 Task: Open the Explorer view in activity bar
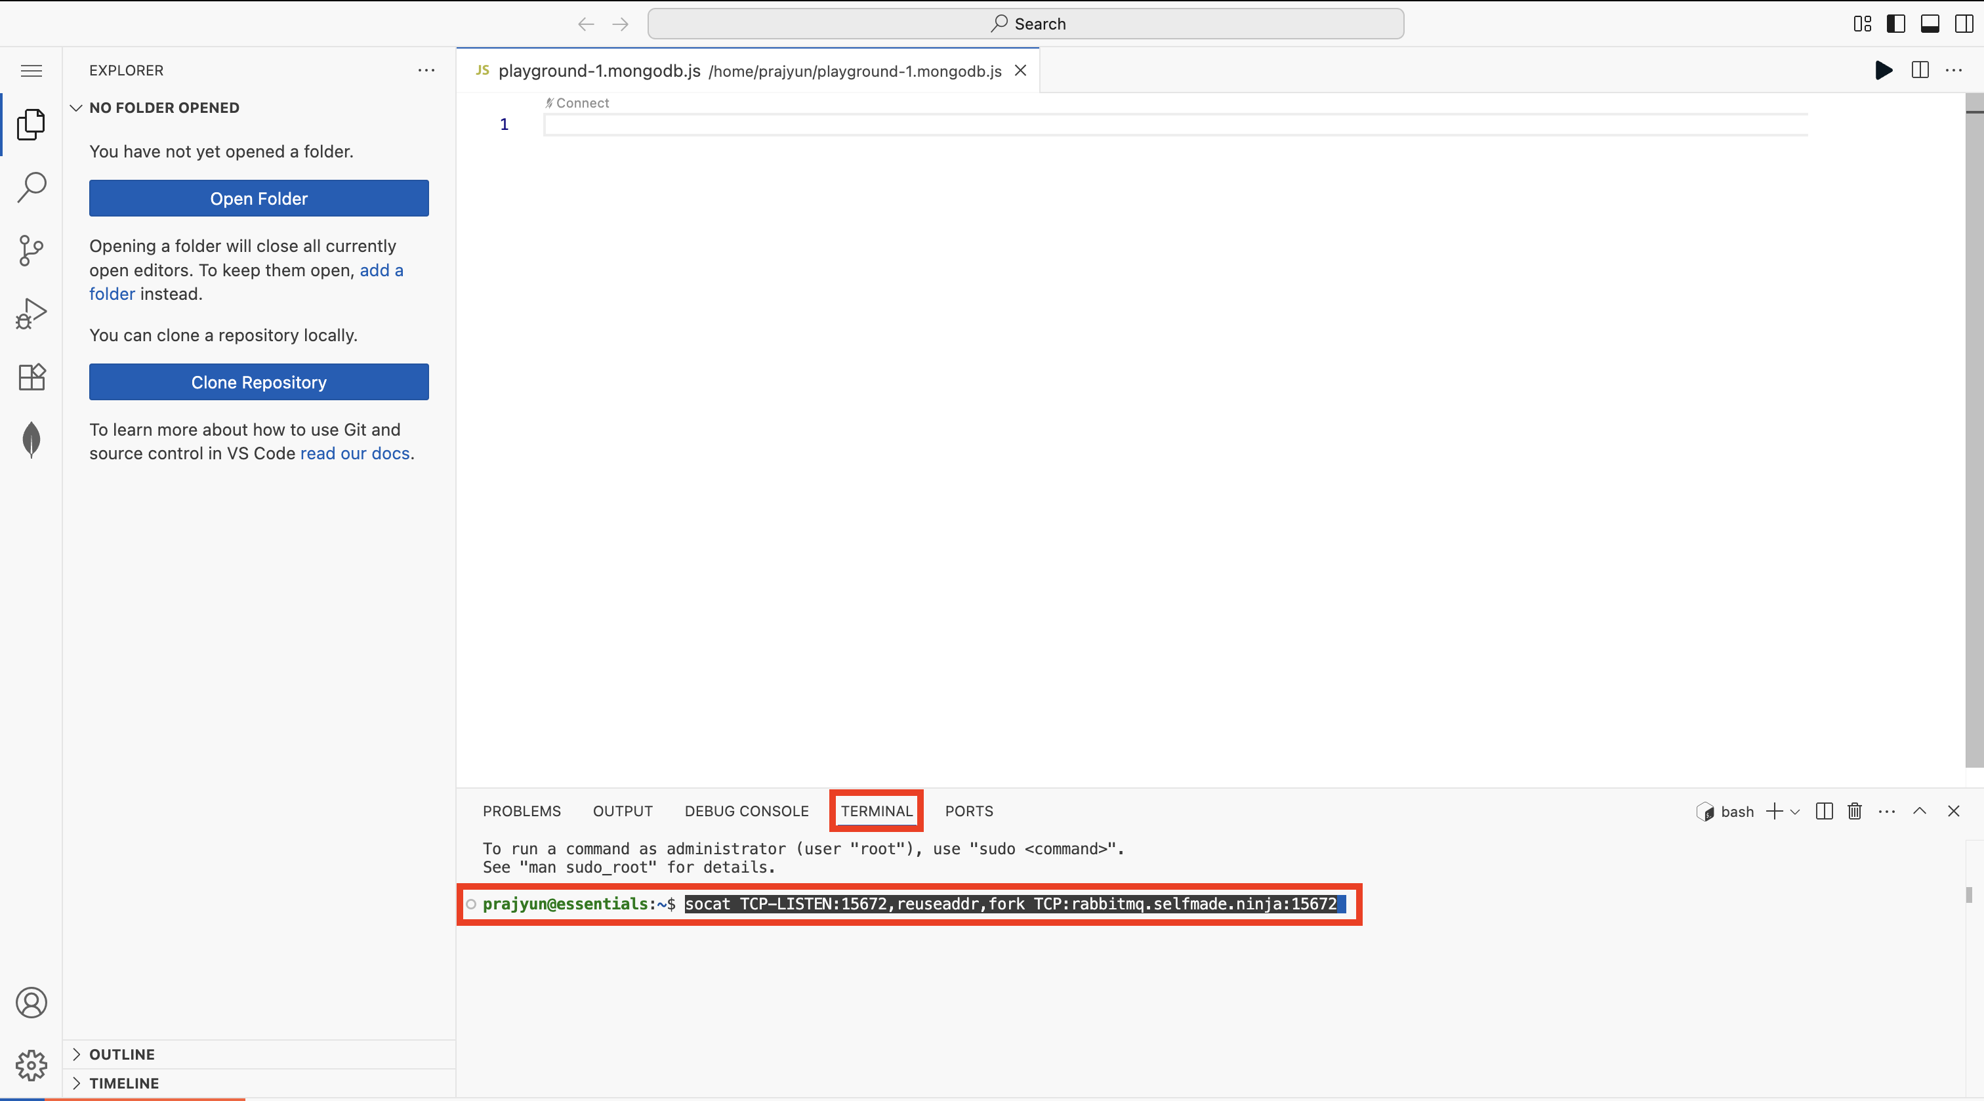[31, 125]
